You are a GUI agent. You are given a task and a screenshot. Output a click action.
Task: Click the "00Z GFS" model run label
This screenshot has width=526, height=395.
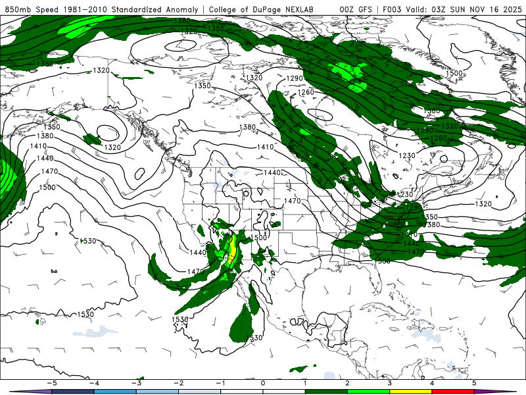point(356,9)
